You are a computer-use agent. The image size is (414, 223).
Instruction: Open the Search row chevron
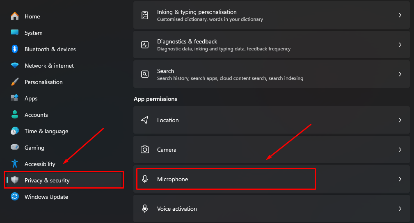400,74
